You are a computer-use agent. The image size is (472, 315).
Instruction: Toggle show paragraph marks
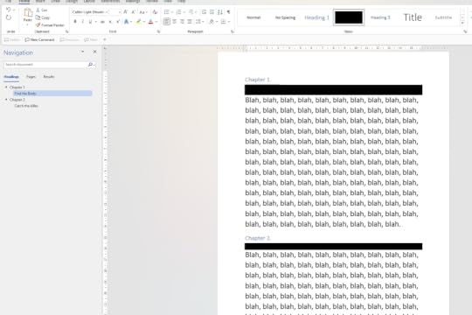[228, 12]
